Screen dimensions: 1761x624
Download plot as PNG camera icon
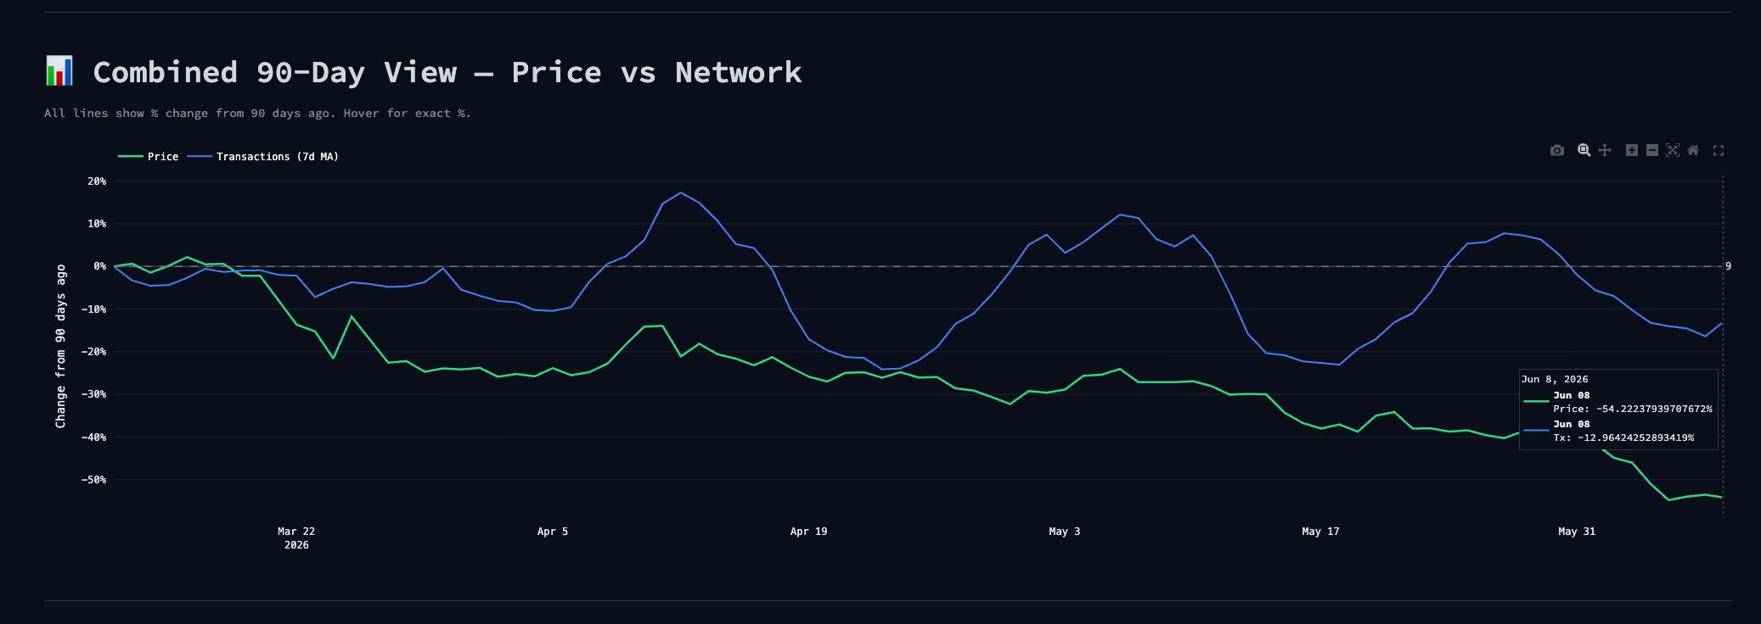[x=1556, y=150]
